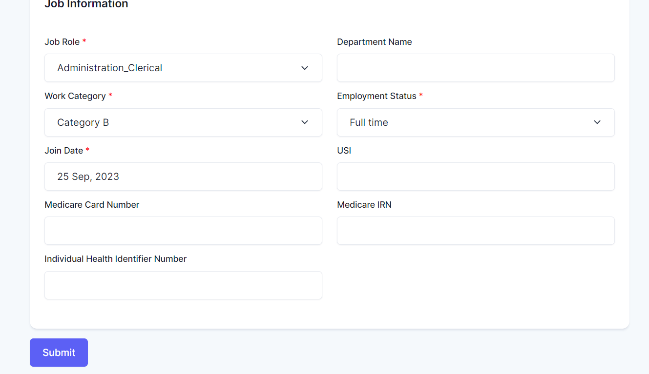
Task: Click the Join Date label
Action: (64, 151)
